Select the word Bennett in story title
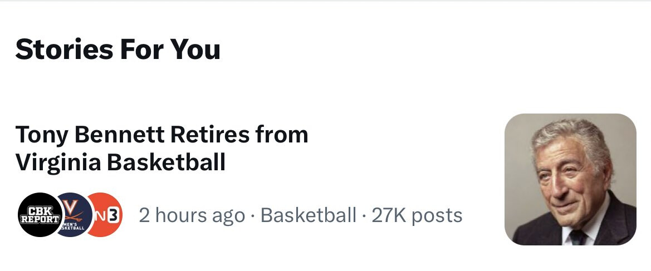The image size is (651, 271). [x=119, y=135]
